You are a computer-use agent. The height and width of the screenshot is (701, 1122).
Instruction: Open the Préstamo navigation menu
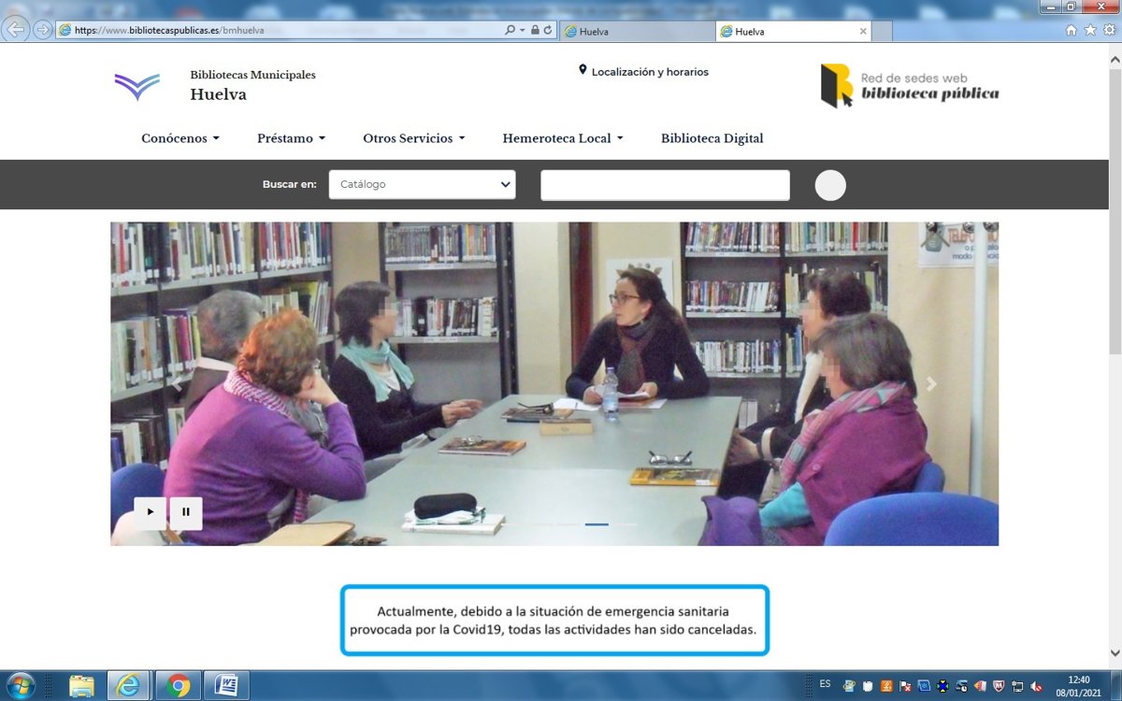(291, 138)
